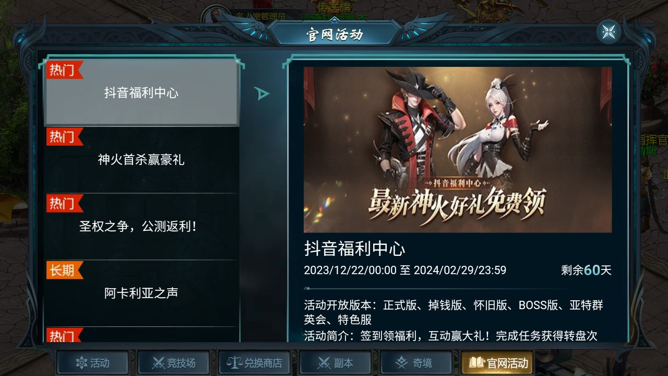Click the progress bar under the event dates
The height and width of the screenshot is (376, 668).
[x=435, y=288]
